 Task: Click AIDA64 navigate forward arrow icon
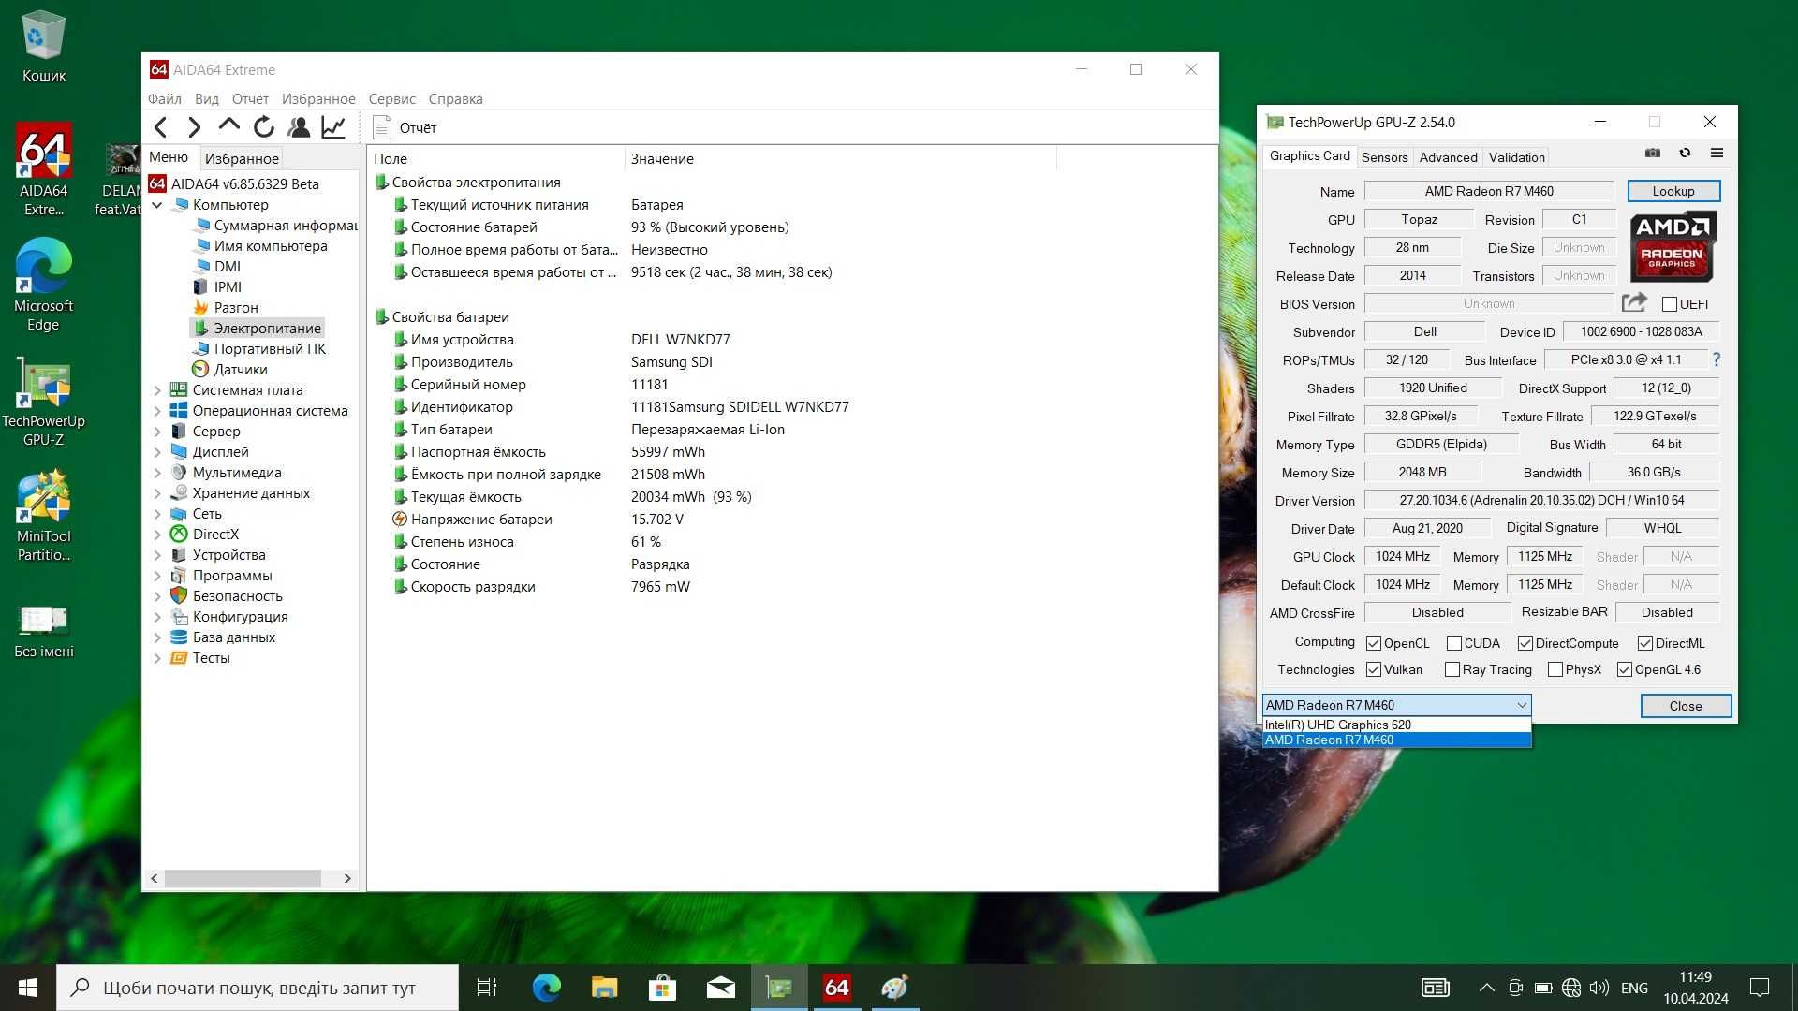[x=194, y=127]
